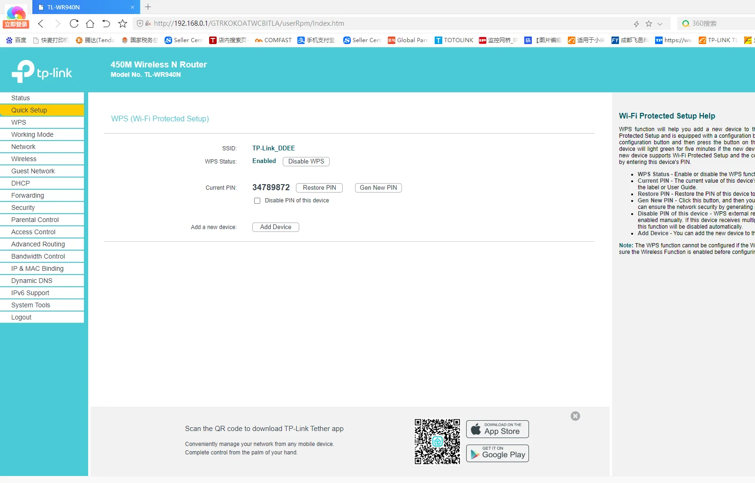Go to Working Mode settings
The image size is (755, 483).
coord(42,134)
